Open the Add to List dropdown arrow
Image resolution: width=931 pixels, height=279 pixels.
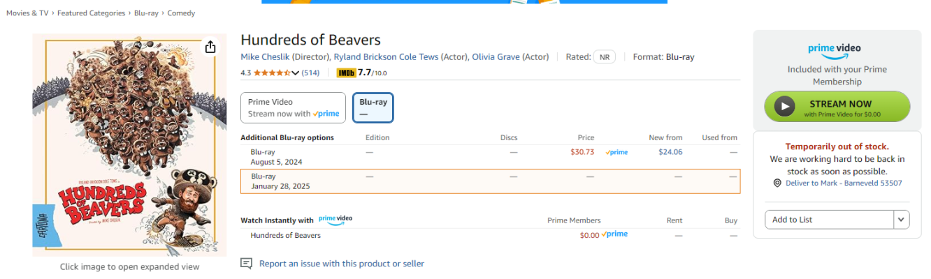point(902,220)
